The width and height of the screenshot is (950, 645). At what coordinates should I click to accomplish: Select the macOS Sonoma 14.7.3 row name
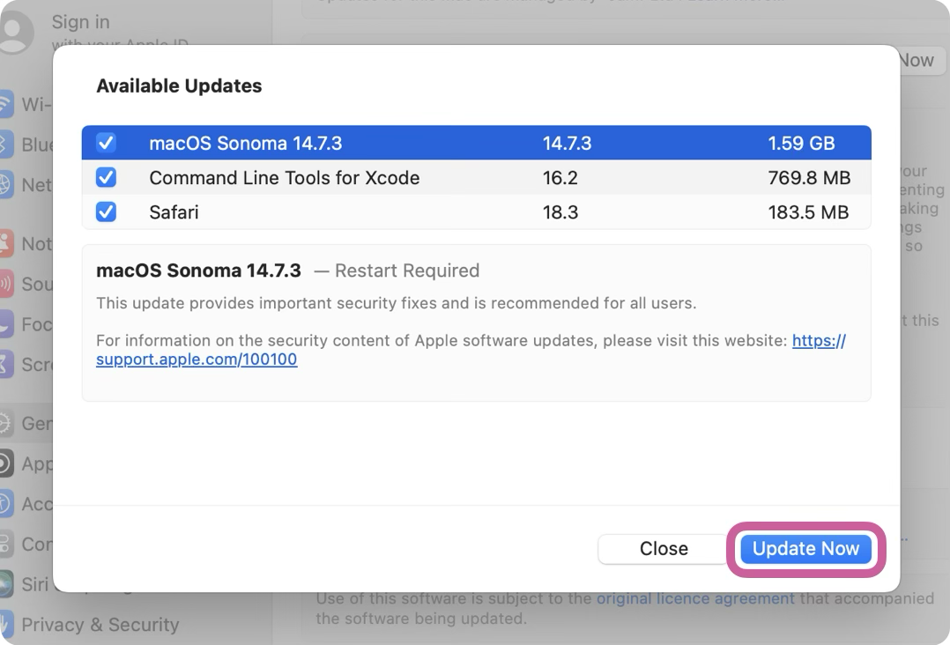245,144
